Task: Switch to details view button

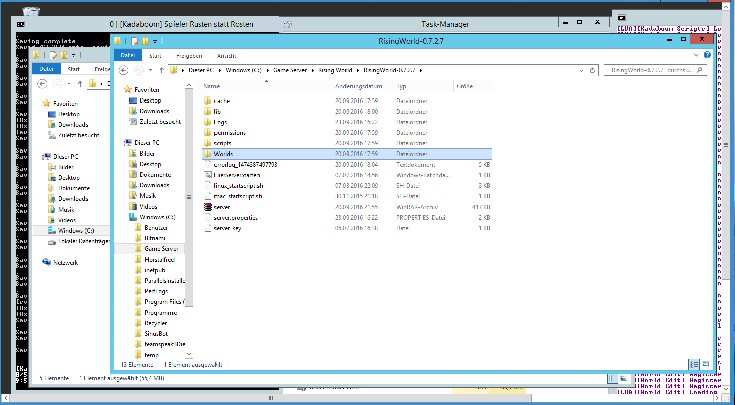Action: 694,364
